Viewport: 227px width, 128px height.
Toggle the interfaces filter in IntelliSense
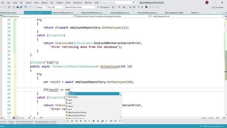(x=85, y=121)
